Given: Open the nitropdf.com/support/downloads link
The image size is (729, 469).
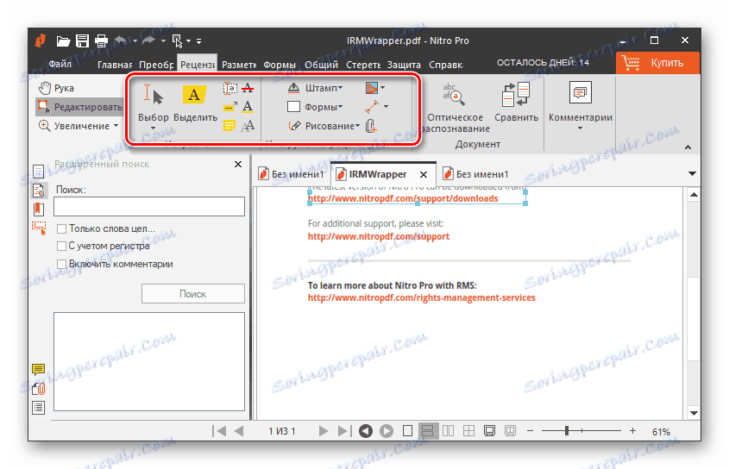Looking at the screenshot, I should [x=403, y=199].
